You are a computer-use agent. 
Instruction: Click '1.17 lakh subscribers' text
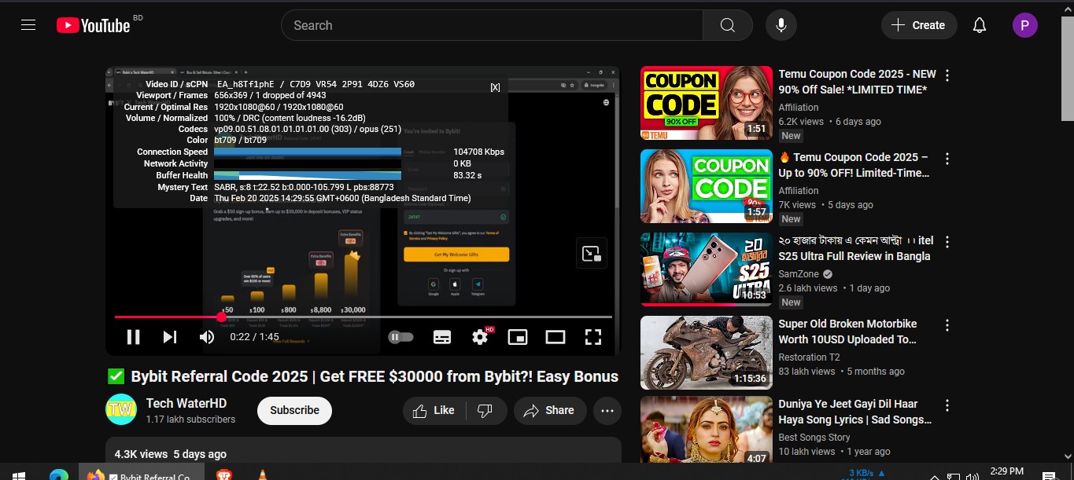[190, 420]
